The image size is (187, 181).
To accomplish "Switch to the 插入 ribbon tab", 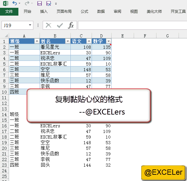I will click(x=44, y=12).
